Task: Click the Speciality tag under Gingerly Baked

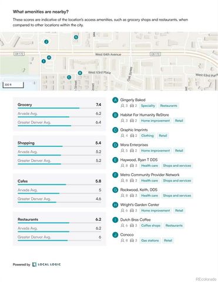Action: tap(148, 106)
